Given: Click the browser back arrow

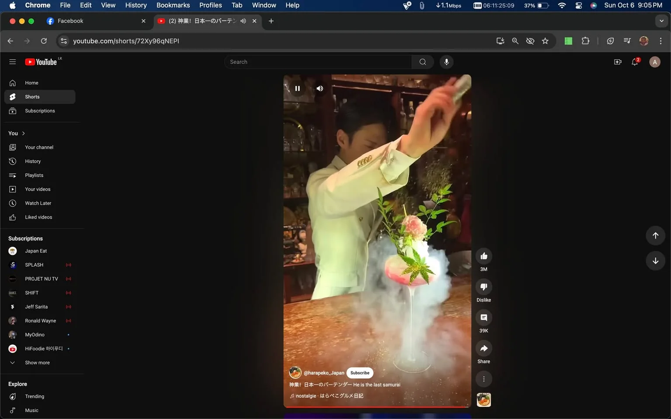Looking at the screenshot, I should (x=10, y=41).
